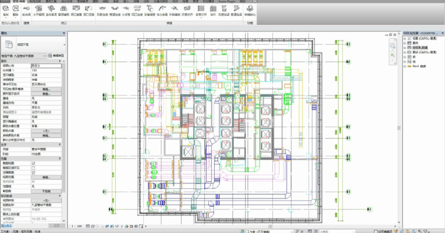Uncheck the 裁剪视图 checkbox
The image size is (445, 233).
coord(33,163)
